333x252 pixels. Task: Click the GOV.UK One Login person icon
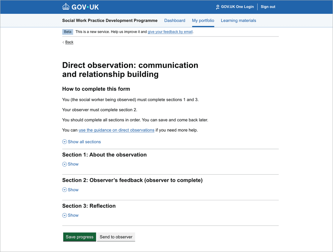(218, 7)
